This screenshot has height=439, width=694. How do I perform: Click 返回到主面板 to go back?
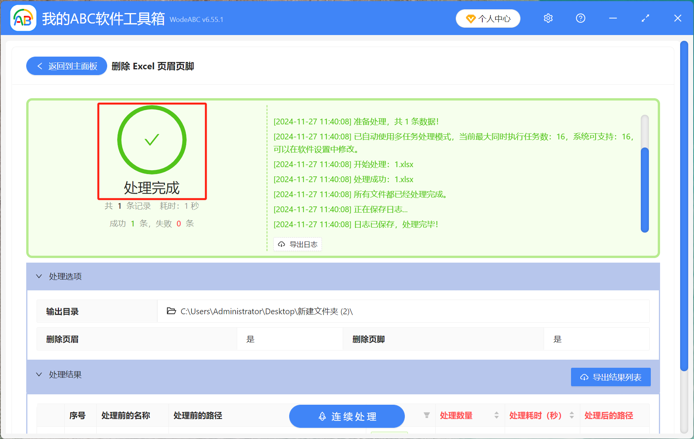tap(66, 66)
